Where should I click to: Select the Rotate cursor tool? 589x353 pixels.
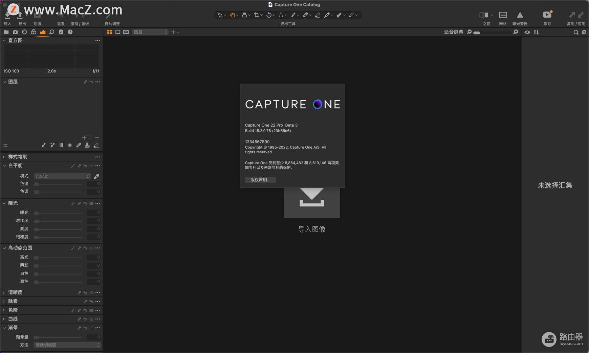pyautogui.click(x=269, y=15)
